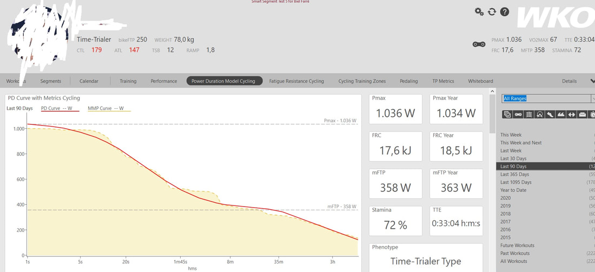The image size is (595, 272).
Task: Open the TP Metrics tab
Action: click(x=443, y=81)
